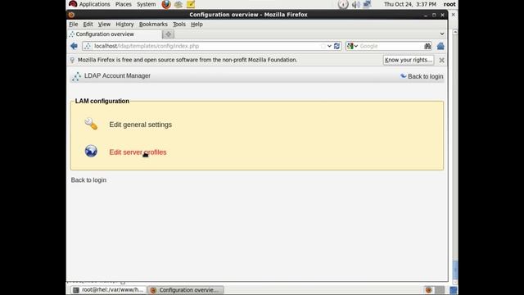Click the lightbulb info icon in notification bar
This screenshot has height=295, width=524.
pos(72,60)
